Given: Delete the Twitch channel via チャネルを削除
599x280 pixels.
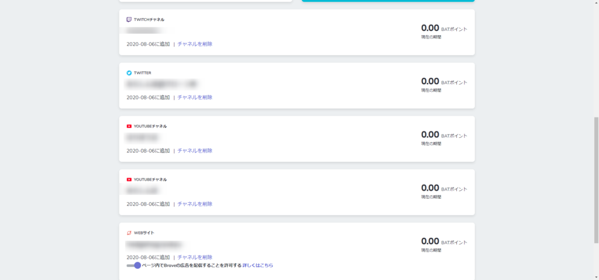Looking at the screenshot, I should click(195, 44).
